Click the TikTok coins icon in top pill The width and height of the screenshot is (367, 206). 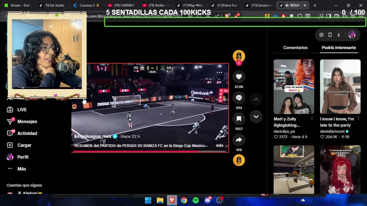pyautogui.click(x=321, y=35)
